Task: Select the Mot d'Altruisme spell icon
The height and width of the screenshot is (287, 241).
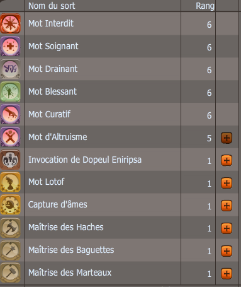Action: pyautogui.click(x=10, y=137)
